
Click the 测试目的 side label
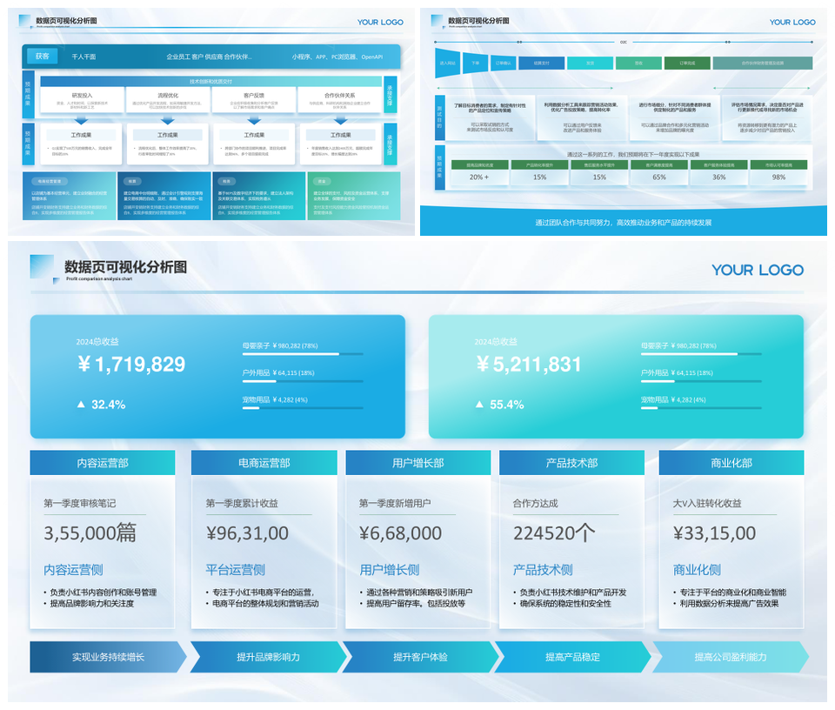[x=440, y=117]
